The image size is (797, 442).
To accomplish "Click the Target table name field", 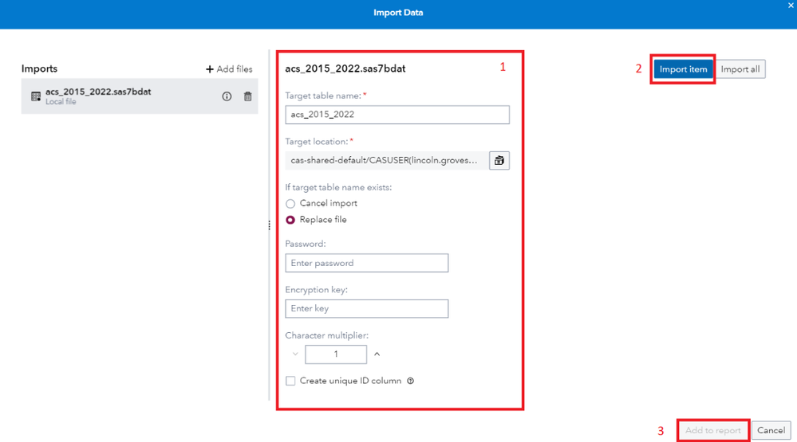I will click(x=397, y=115).
